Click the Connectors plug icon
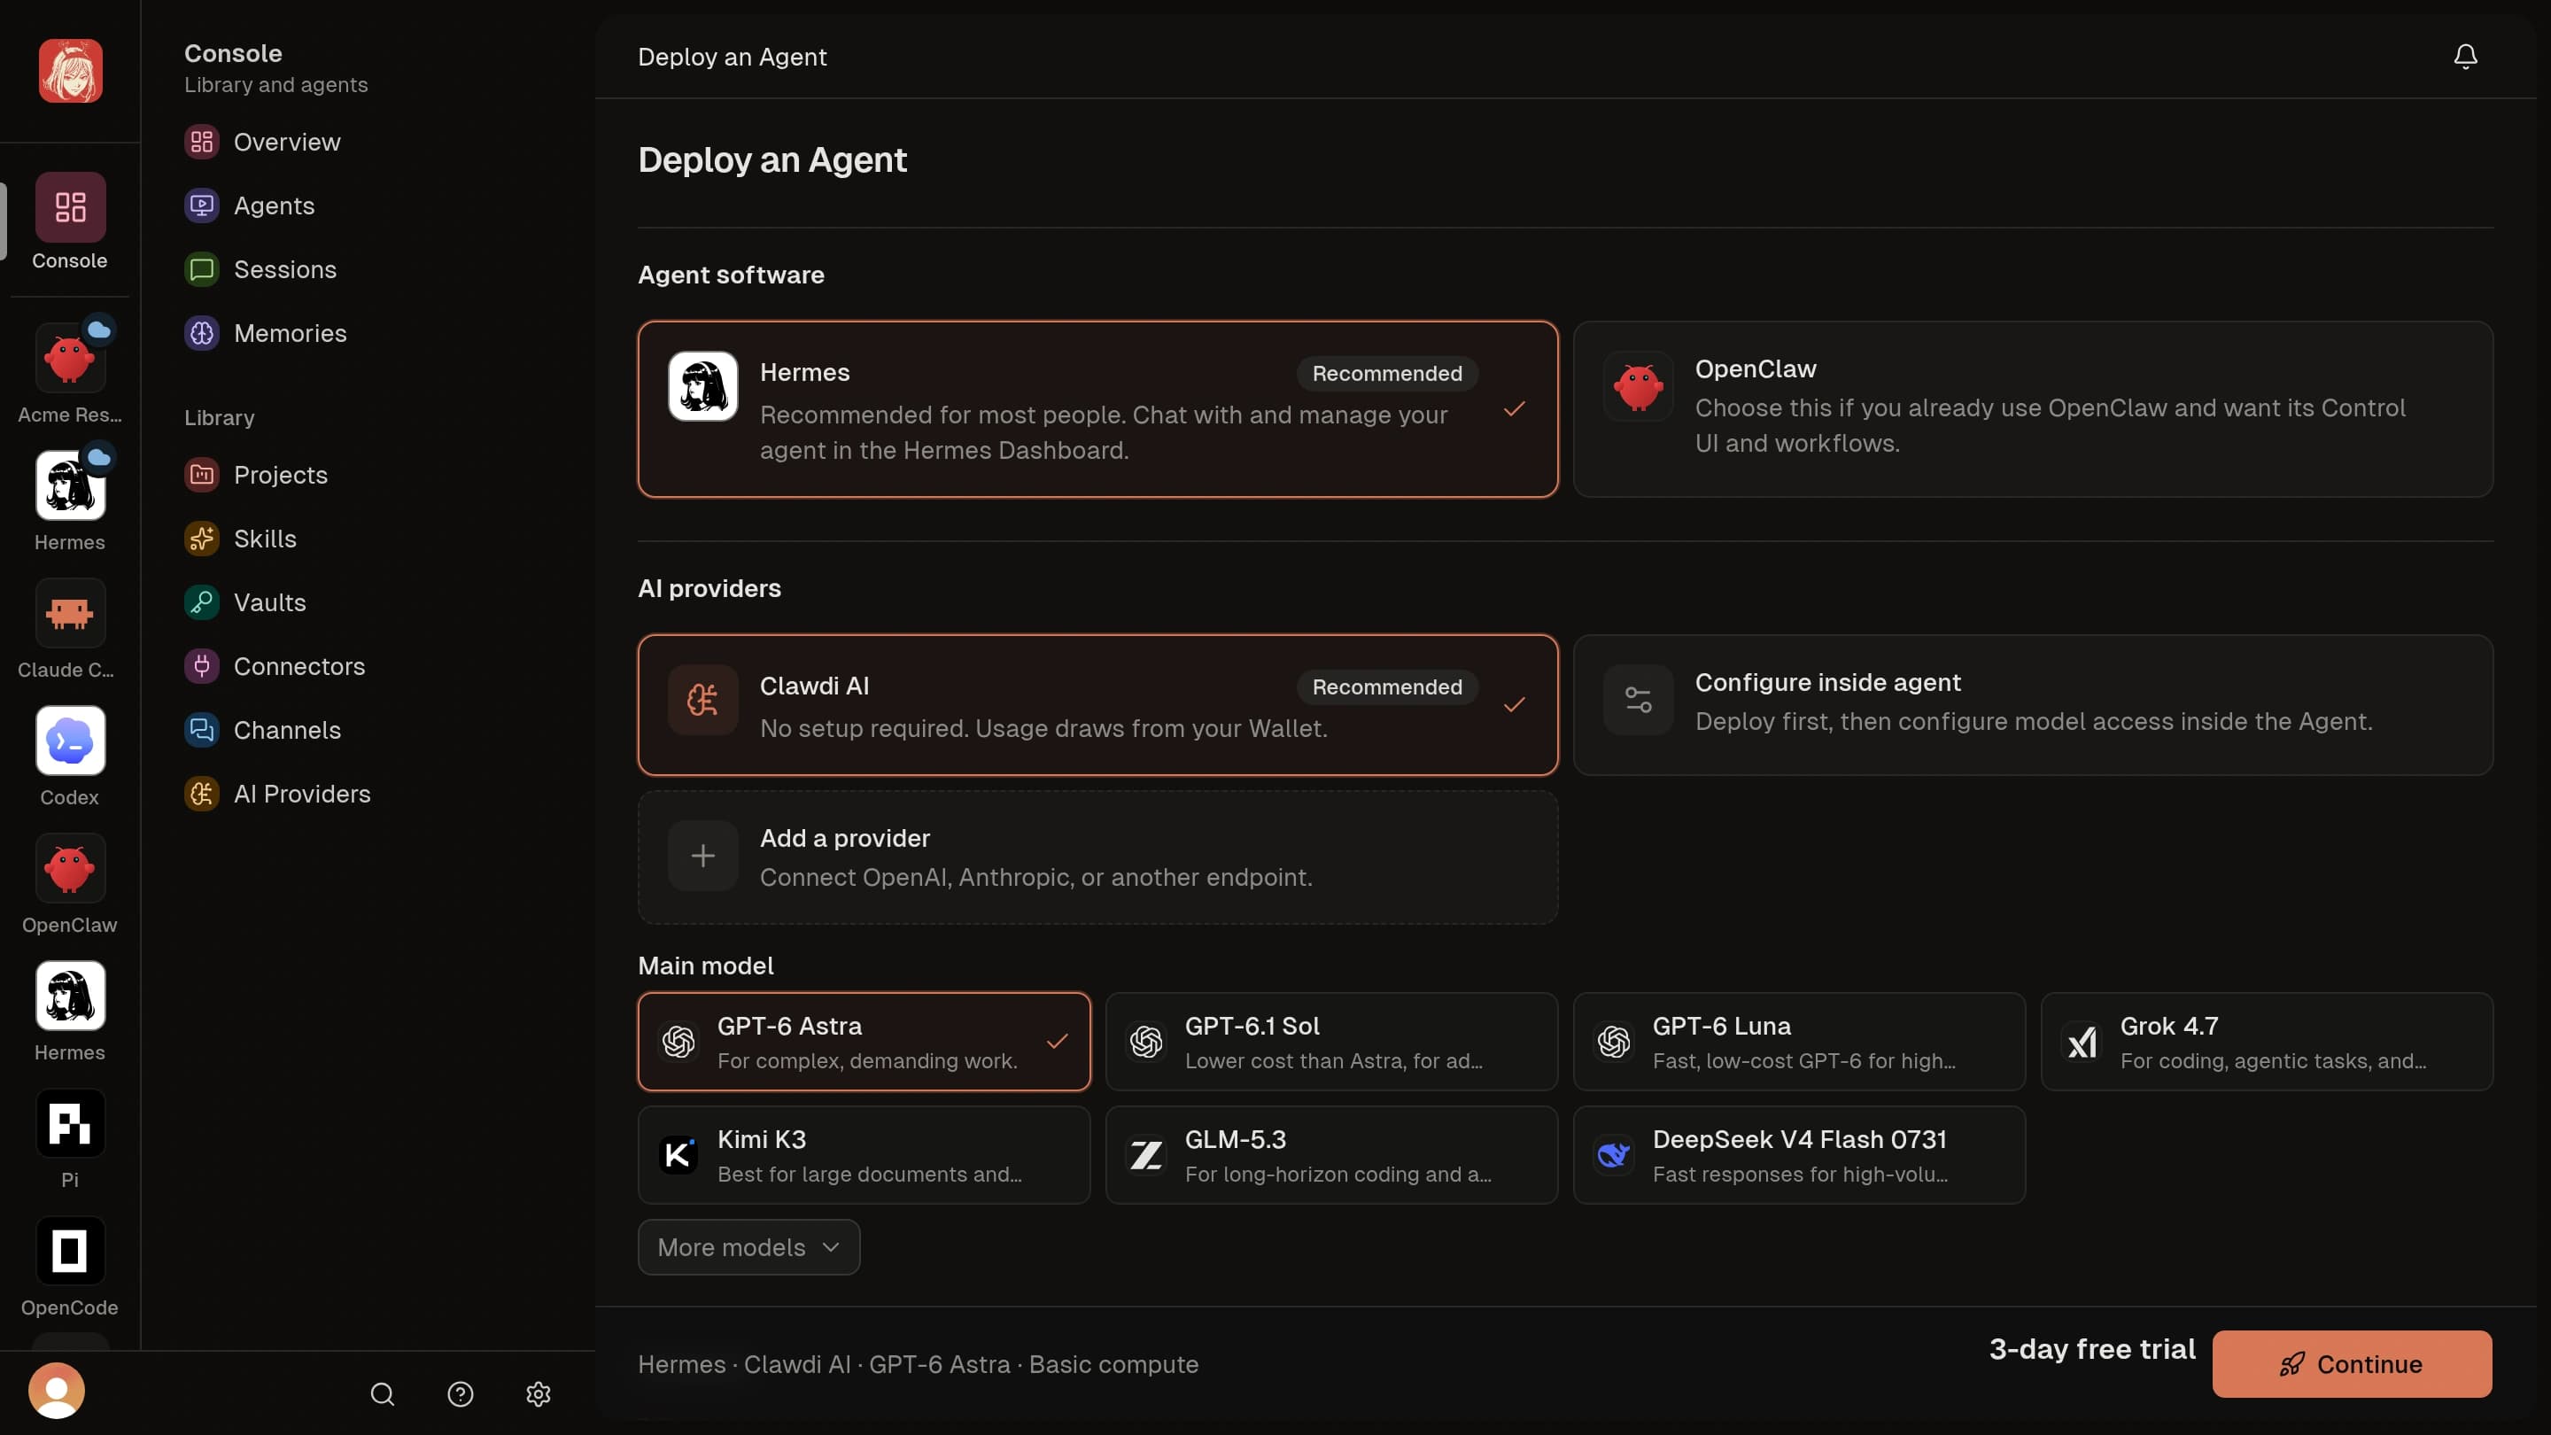The width and height of the screenshot is (2551, 1435). coord(202,665)
